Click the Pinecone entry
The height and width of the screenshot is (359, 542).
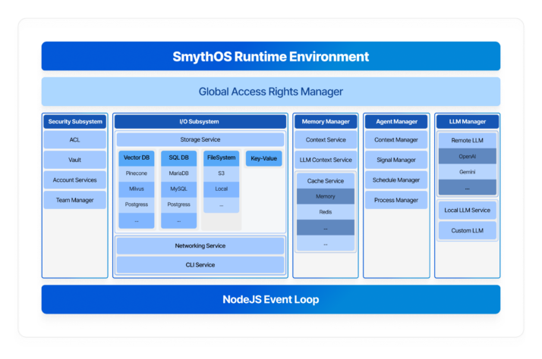click(x=137, y=173)
